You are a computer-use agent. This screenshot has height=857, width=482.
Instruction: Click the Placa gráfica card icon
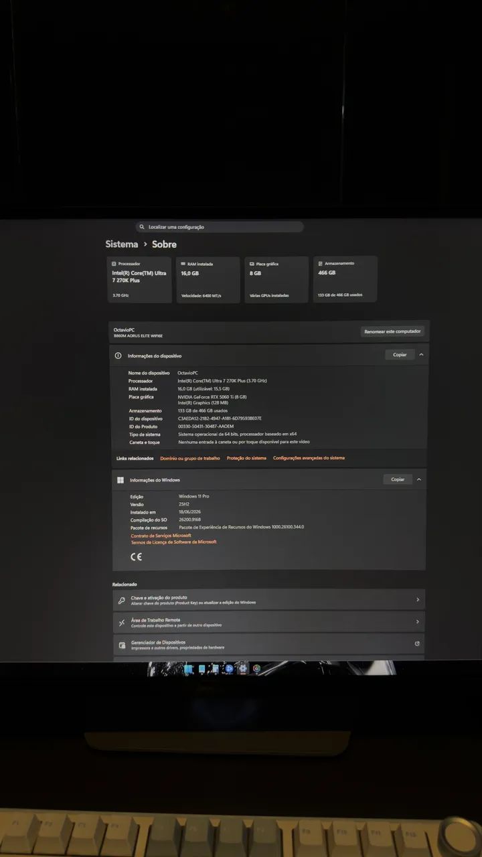pos(251,264)
